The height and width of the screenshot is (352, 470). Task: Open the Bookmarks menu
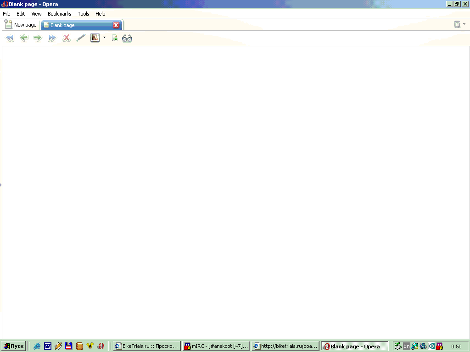(x=59, y=14)
